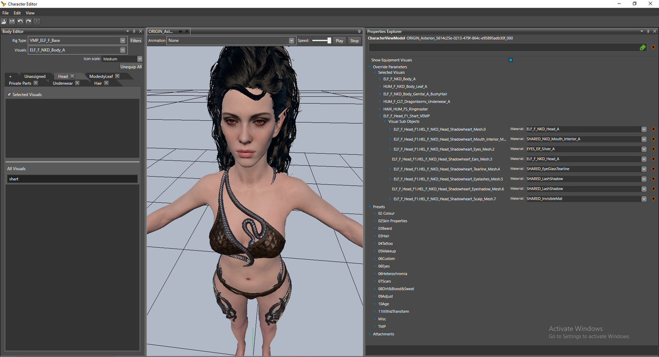The height and width of the screenshot is (357, 659).
Task: Play the animation
Action: pyautogui.click(x=339, y=41)
